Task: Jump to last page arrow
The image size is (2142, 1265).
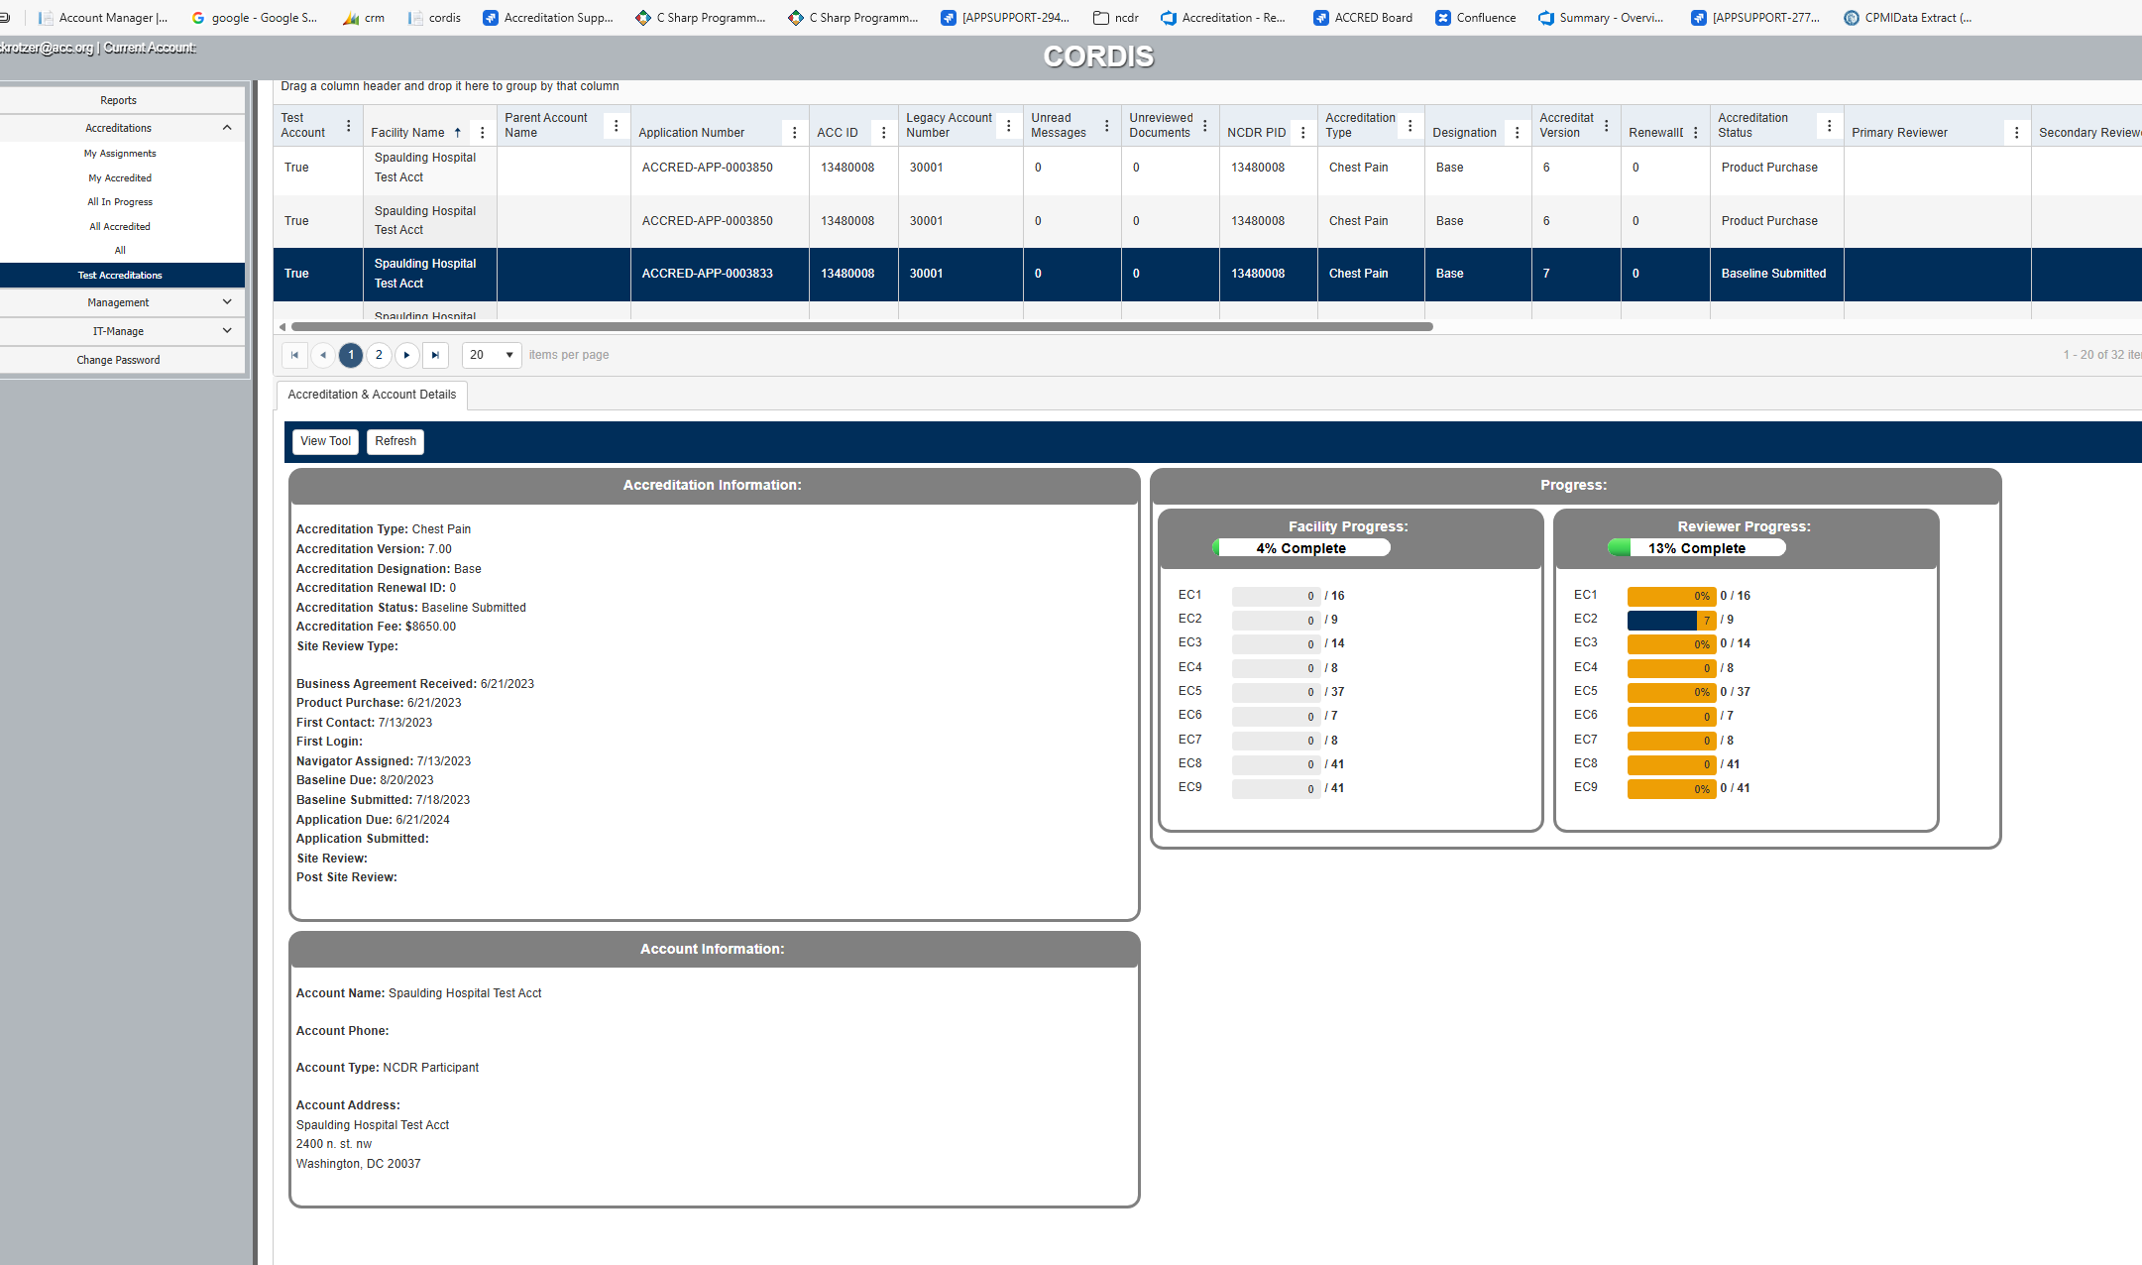Action: (x=435, y=355)
